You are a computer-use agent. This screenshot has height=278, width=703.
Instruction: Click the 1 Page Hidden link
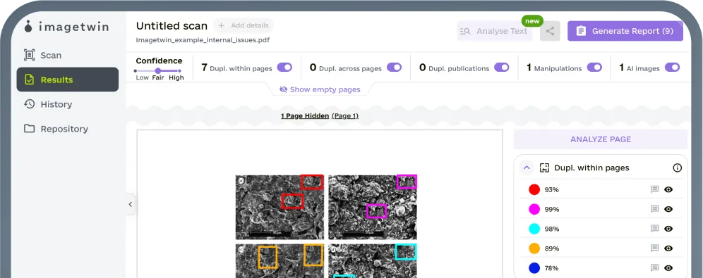pyautogui.click(x=305, y=115)
